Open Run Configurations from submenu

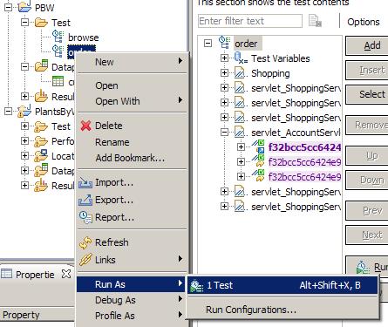point(251,310)
